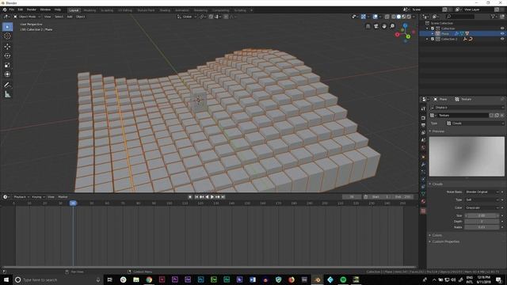The width and height of the screenshot is (507, 285).
Task: Select the Scale tool
Action: click(x=7, y=65)
